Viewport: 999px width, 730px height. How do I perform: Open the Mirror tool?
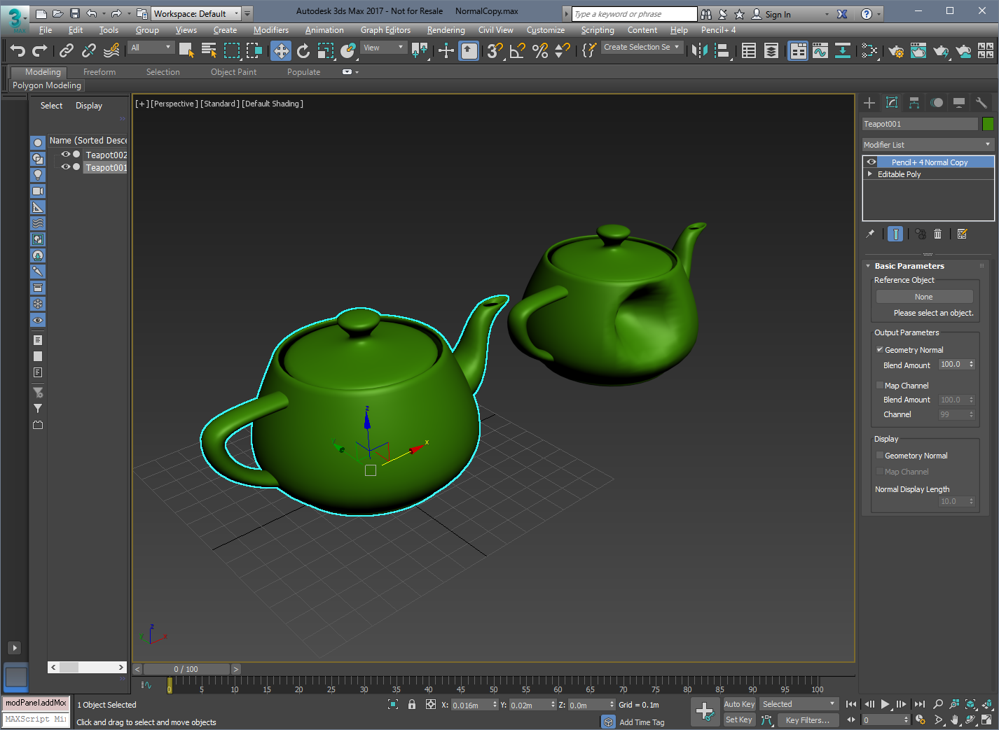click(698, 50)
